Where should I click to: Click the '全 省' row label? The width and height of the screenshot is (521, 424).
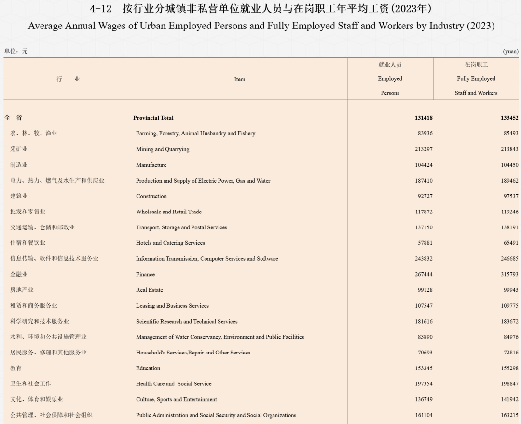point(14,118)
